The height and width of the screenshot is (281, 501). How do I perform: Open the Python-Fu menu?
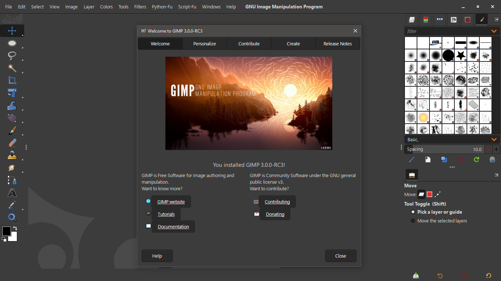pos(162,7)
